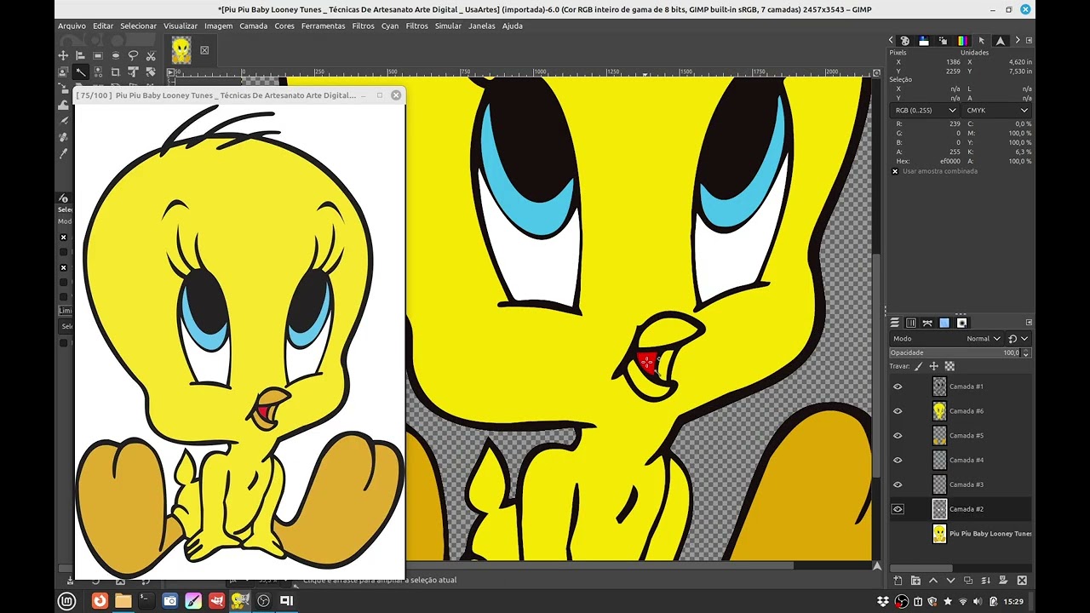Image resolution: width=1090 pixels, height=613 pixels.
Task: Select the Color Picker eyedropper tool
Action: click(x=63, y=154)
